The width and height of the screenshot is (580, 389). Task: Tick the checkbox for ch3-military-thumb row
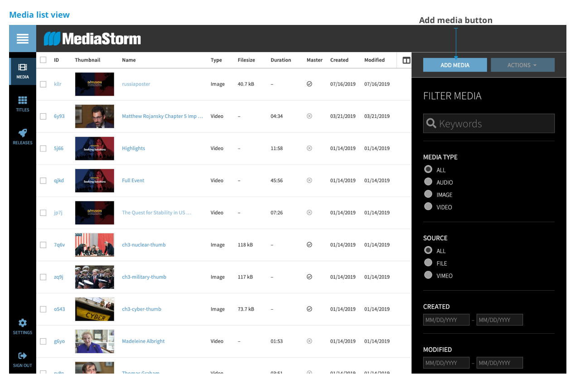coord(43,277)
